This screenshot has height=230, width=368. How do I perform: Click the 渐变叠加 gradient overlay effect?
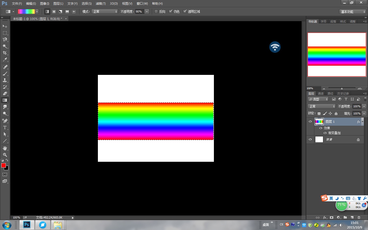334,133
